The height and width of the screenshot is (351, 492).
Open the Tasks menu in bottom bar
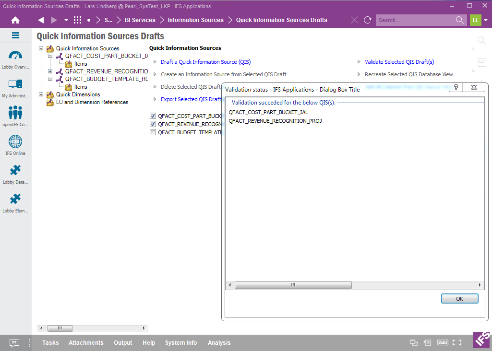point(50,343)
